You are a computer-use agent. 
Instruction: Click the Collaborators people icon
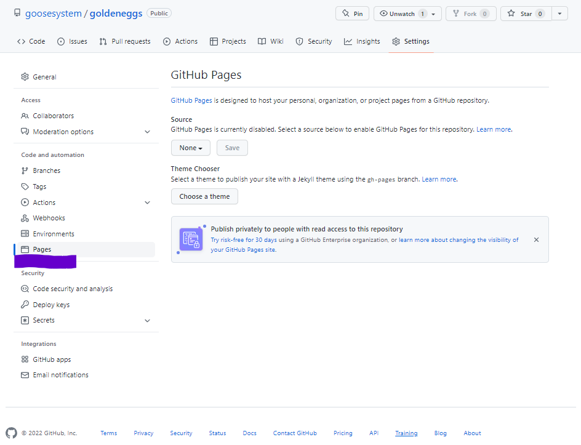[25, 116]
